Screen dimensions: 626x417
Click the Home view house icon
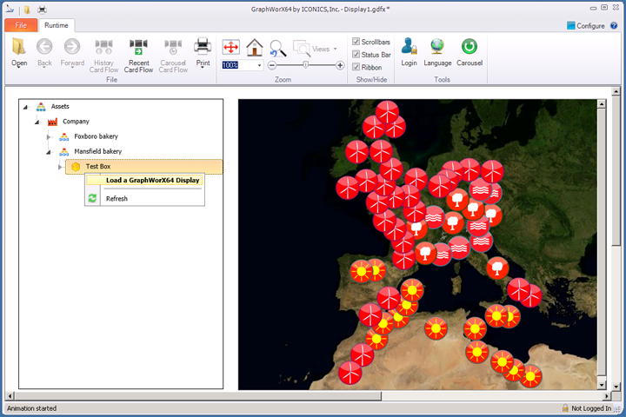point(254,48)
